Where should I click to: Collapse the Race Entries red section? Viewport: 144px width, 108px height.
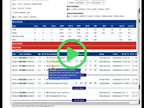(74, 44)
